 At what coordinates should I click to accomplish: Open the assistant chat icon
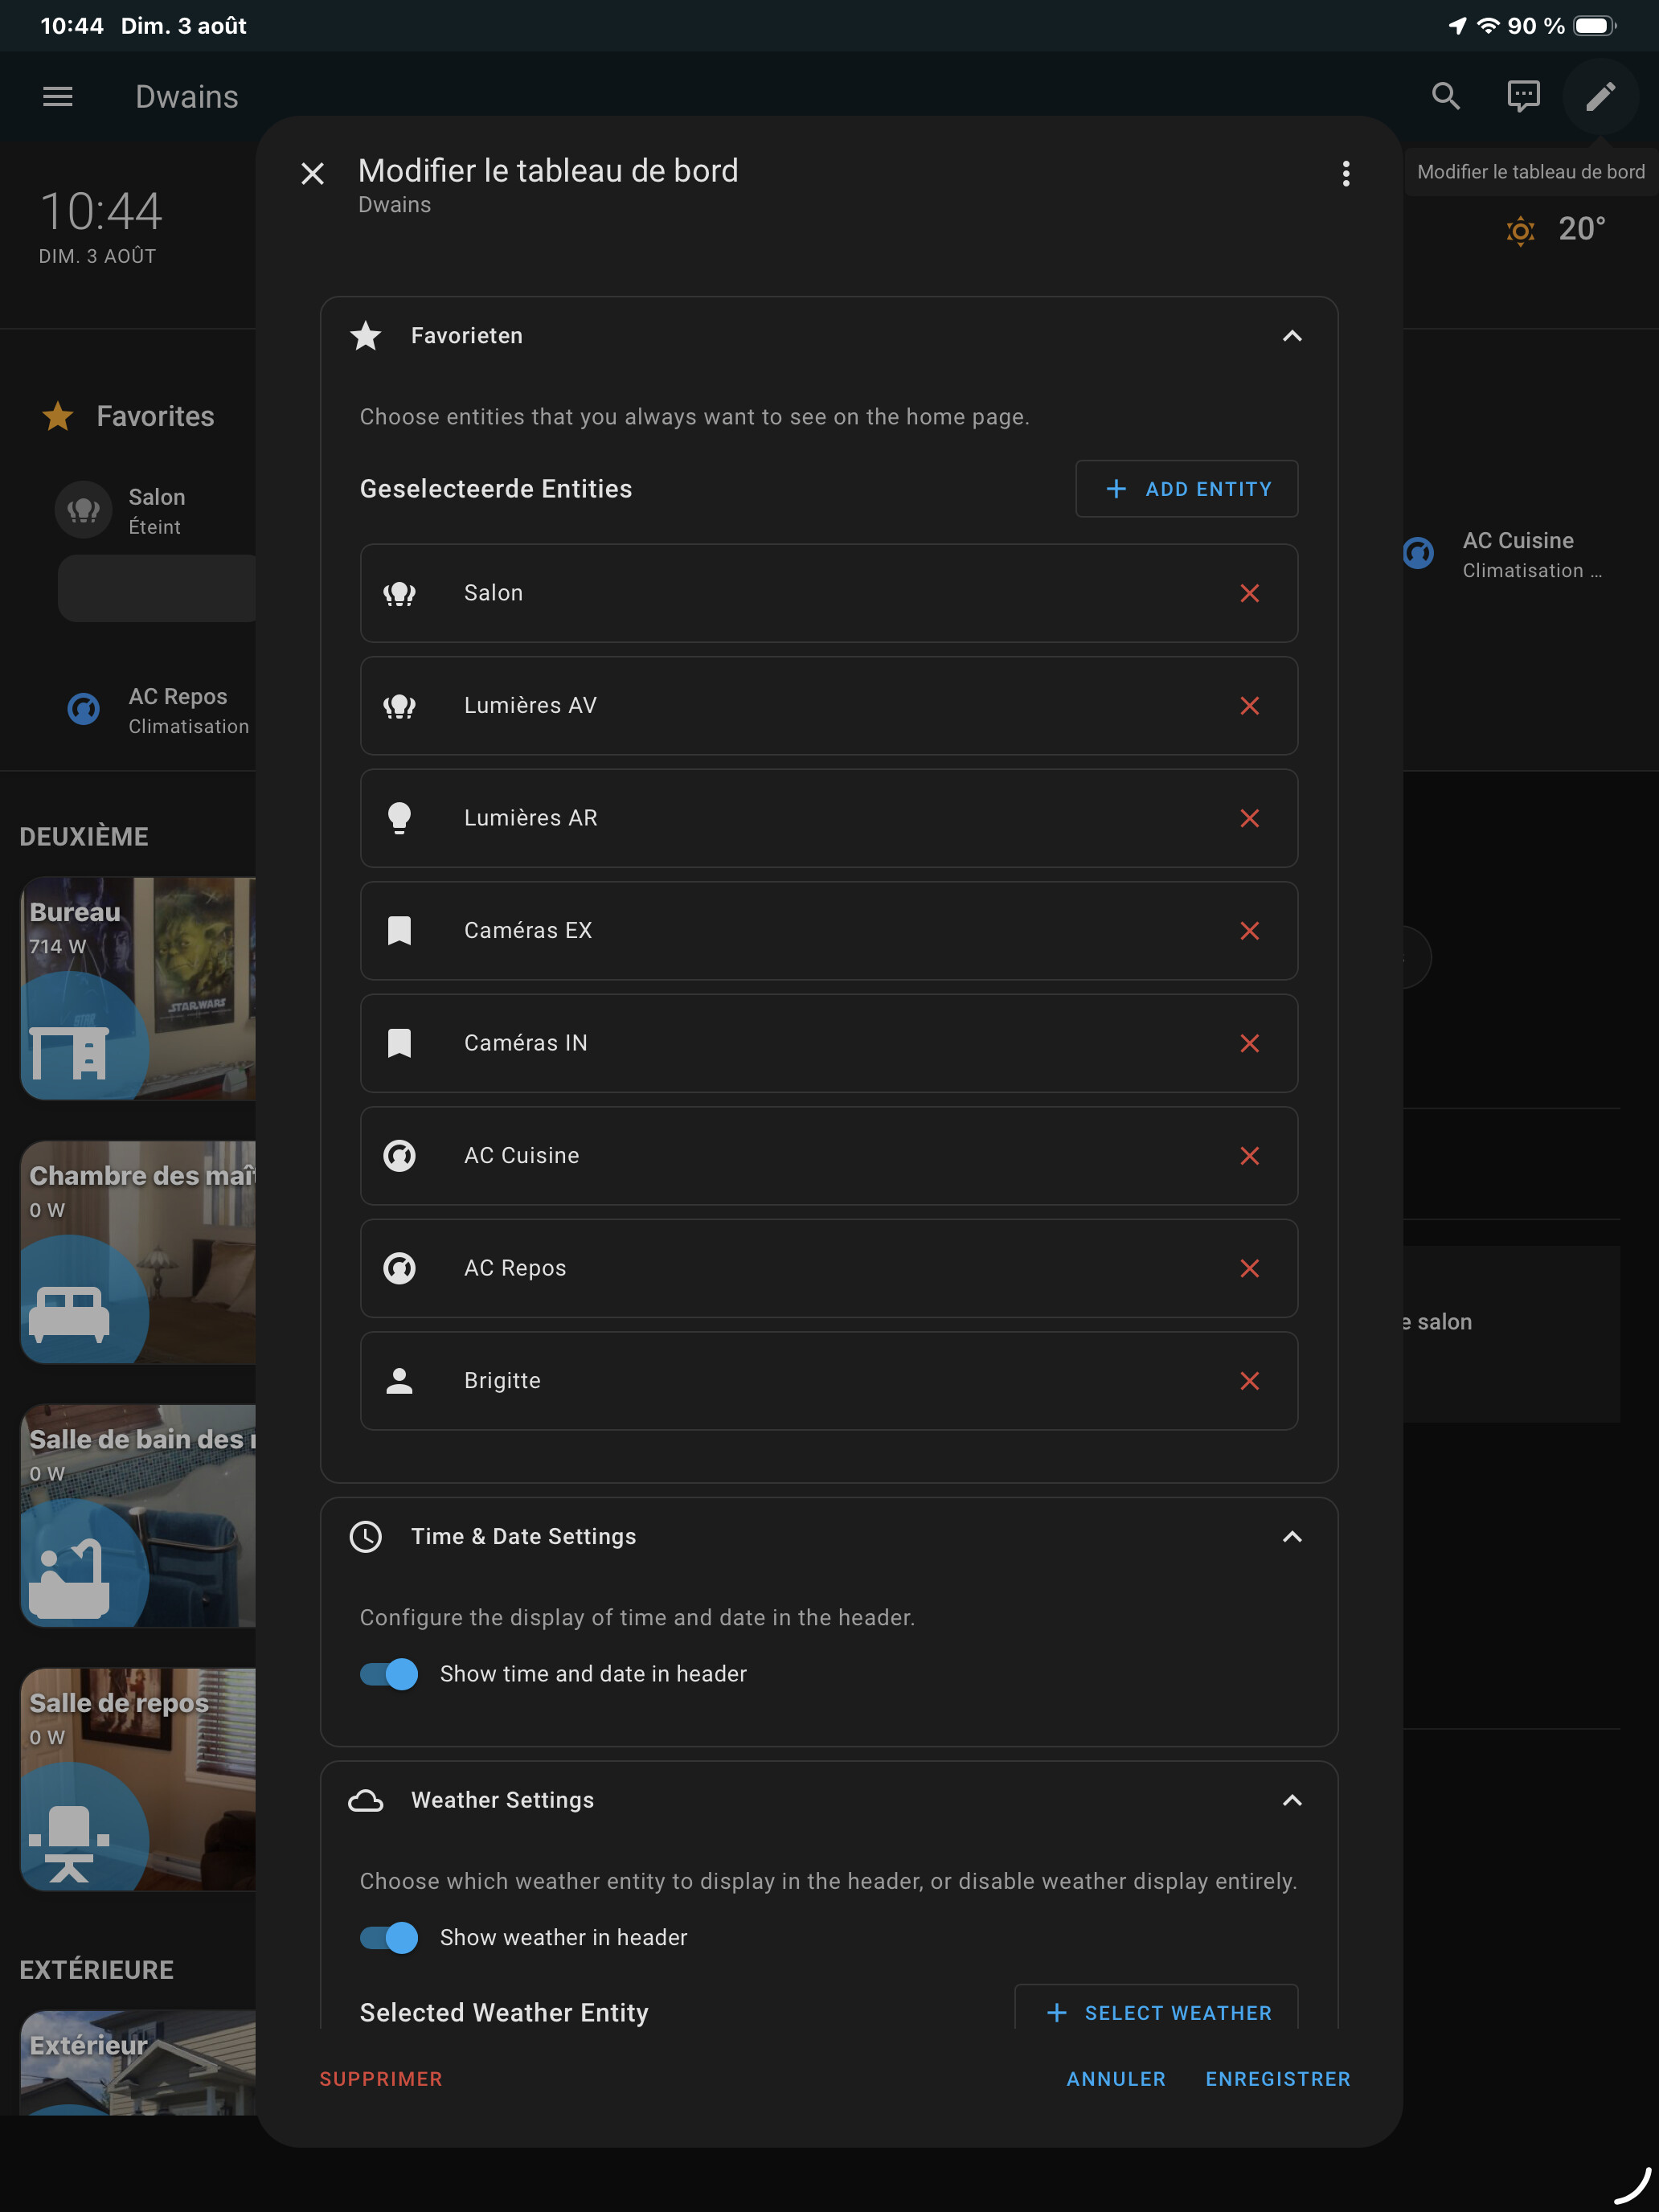1523,97
